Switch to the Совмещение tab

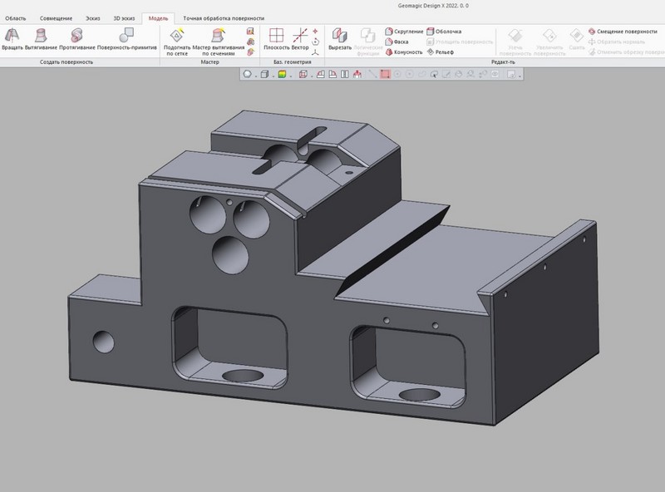(x=56, y=18)
